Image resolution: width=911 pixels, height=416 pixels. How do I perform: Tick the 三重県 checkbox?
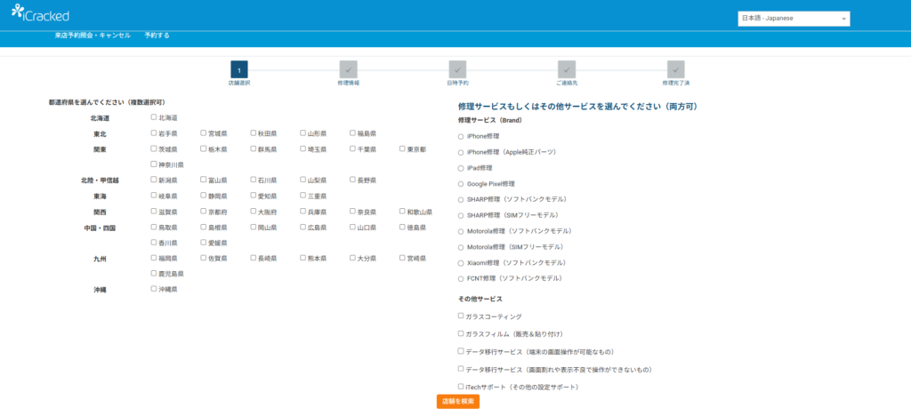pos(302,196)
